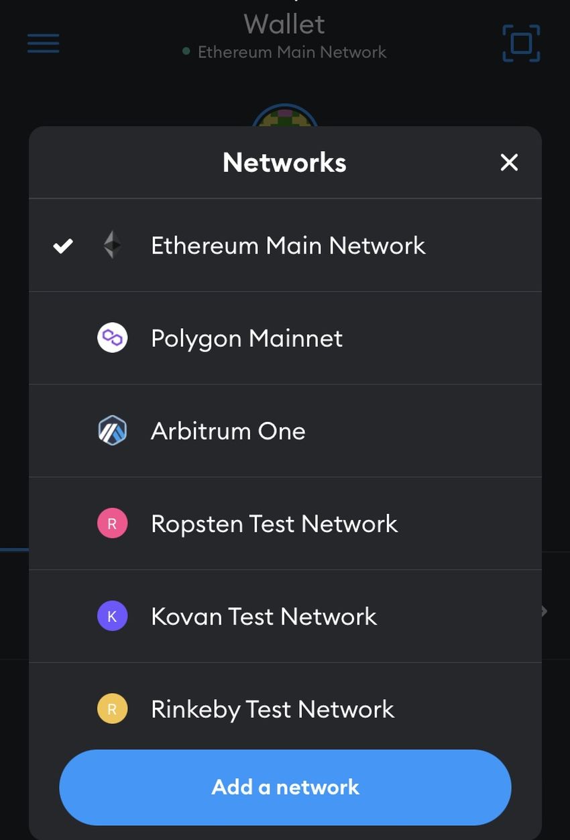Image resolution: width=570 pixels, height=840 pixels.
Task: Click the purple Kovan K badge
Action: 112,616
